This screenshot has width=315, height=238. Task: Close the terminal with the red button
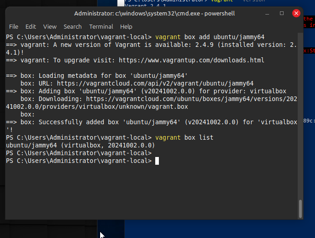coord(296,14)
